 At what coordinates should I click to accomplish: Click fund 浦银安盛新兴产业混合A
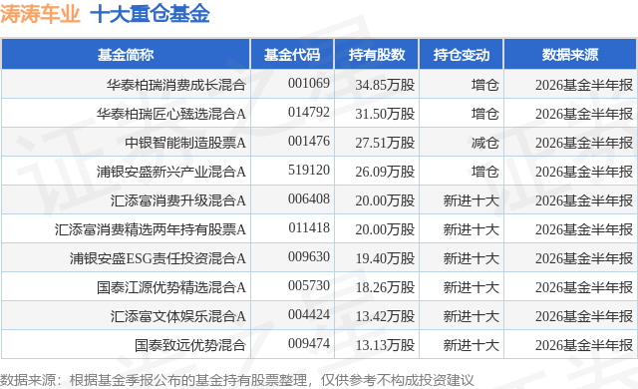[171, 172]
